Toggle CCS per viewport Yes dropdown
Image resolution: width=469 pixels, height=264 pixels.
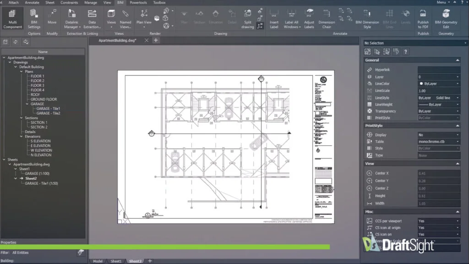pos(438,221)
